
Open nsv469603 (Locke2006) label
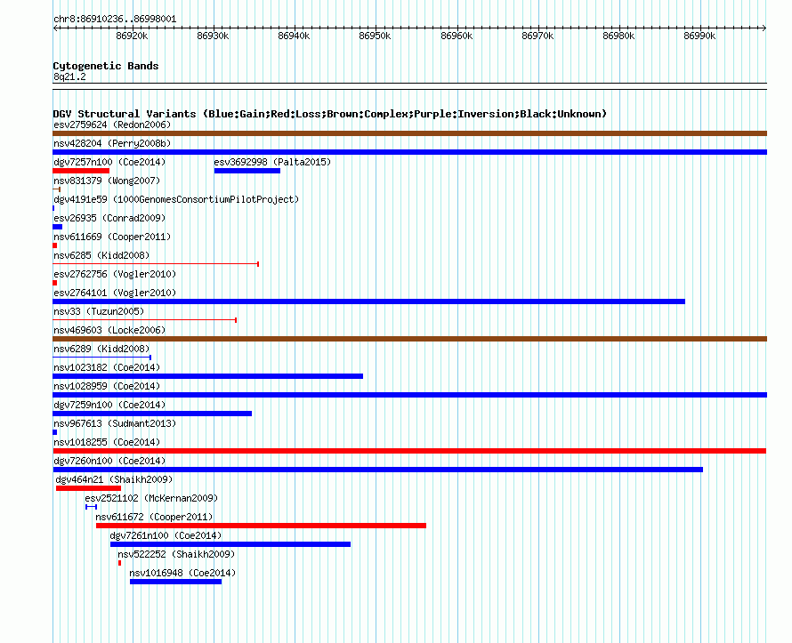[109, 330]
